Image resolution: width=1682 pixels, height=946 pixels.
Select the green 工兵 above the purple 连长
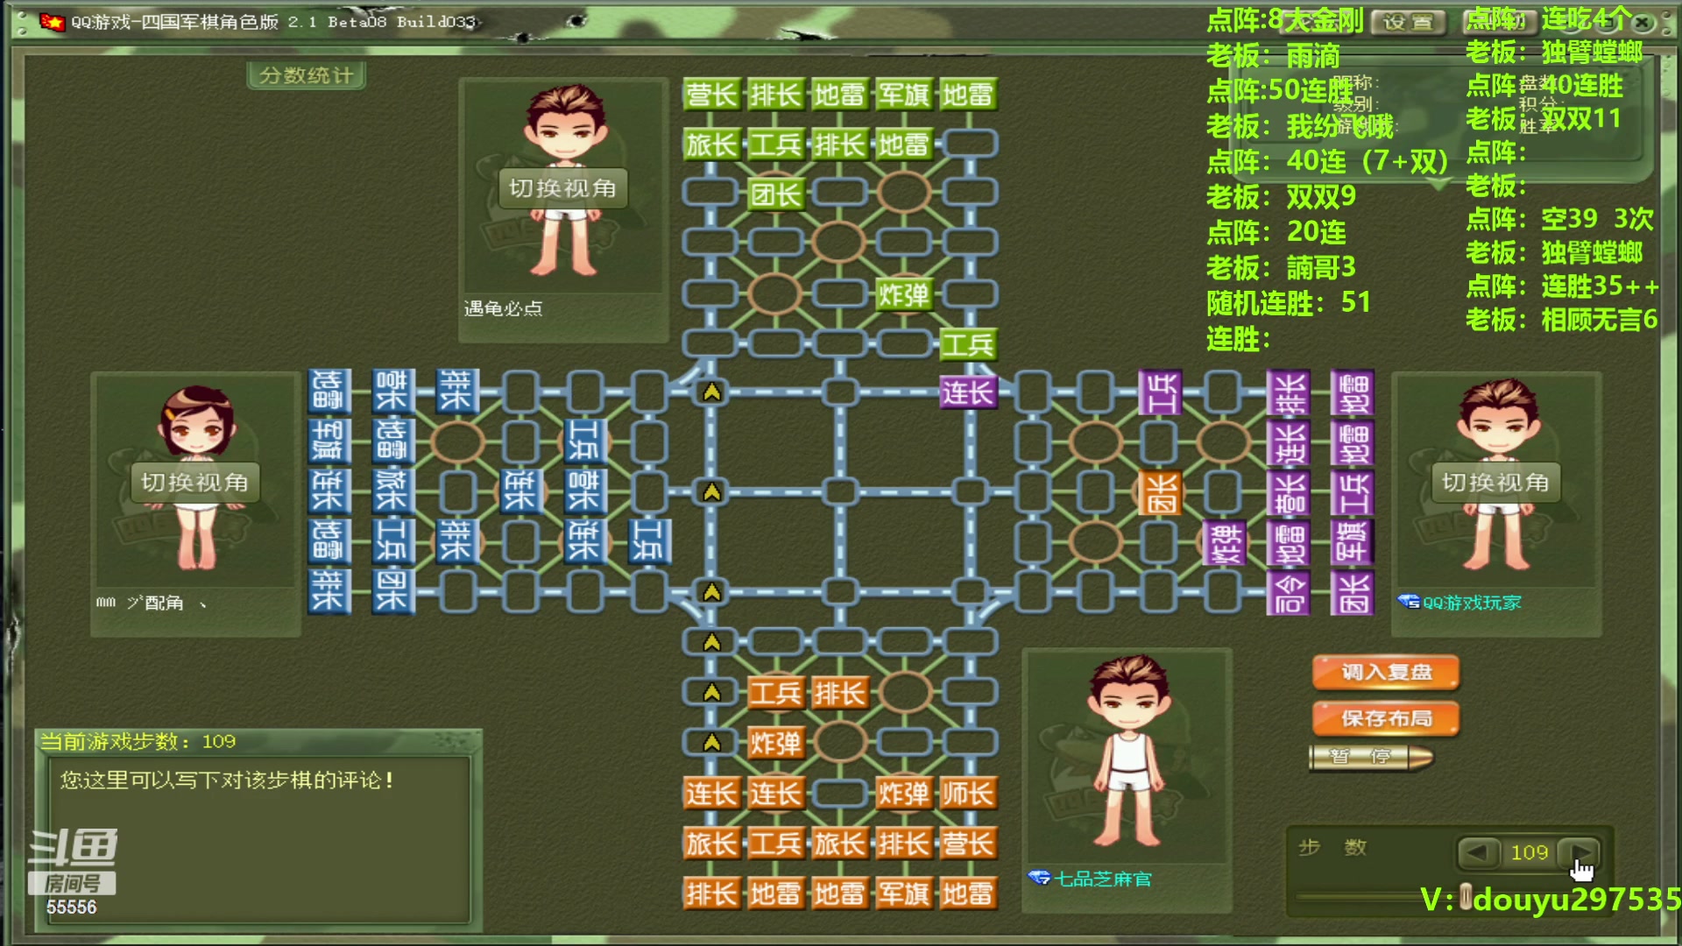[x=967, y=344]
